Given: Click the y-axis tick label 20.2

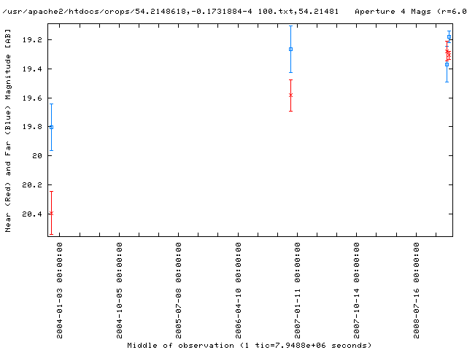Looking at the screenshot, I should (32, 184).
